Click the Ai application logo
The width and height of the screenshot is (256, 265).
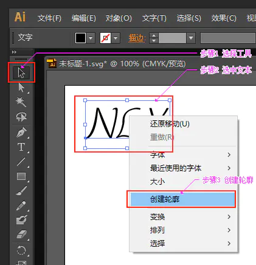tap(20, 17)
